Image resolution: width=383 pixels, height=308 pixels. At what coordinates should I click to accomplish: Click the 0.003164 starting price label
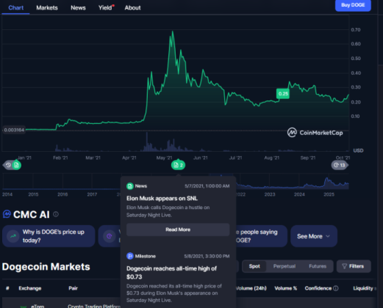click(14, 130)
